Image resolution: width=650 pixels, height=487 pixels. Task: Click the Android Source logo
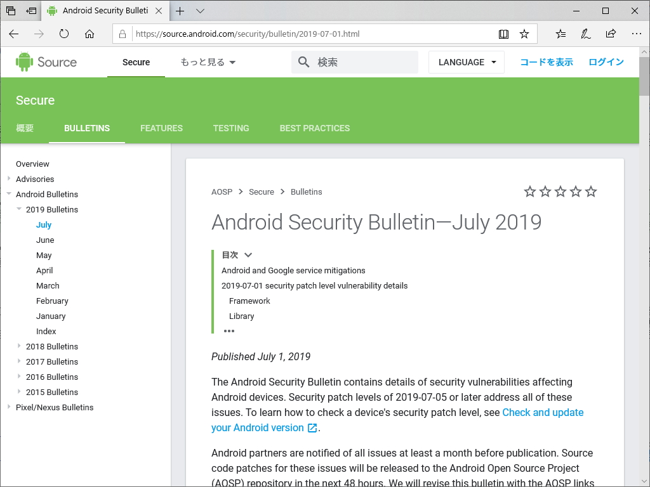(46, 62)
